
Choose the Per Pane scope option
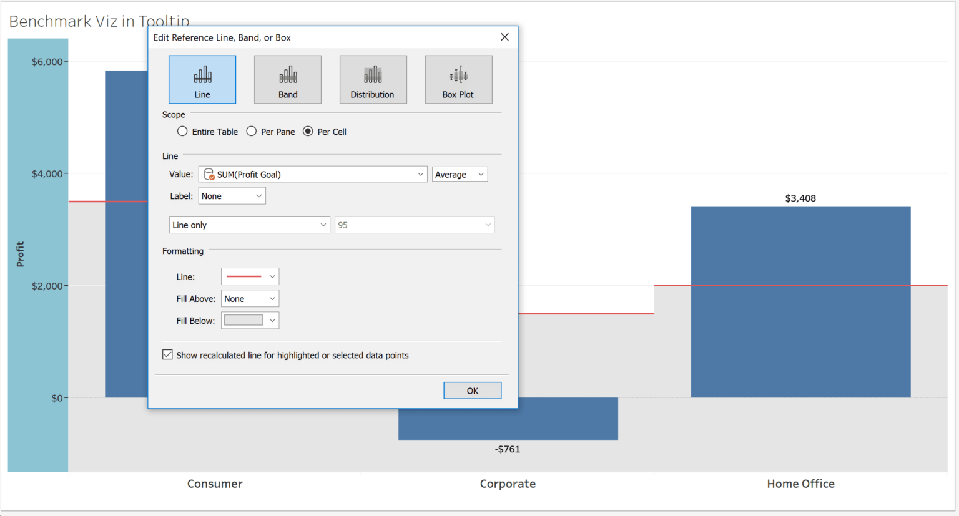252,132
